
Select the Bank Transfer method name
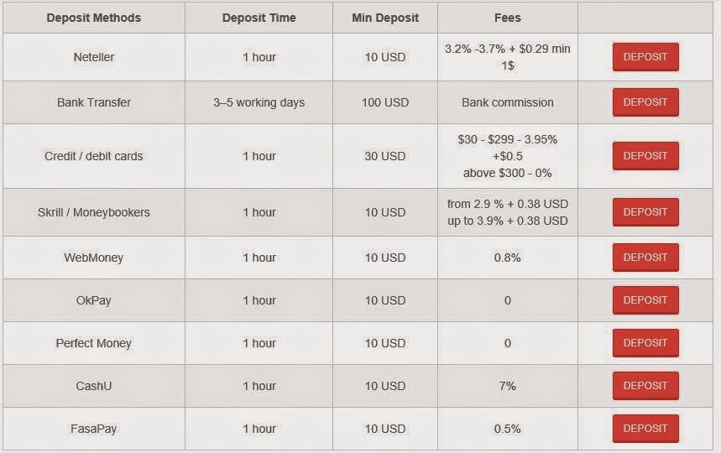point(94,102)
